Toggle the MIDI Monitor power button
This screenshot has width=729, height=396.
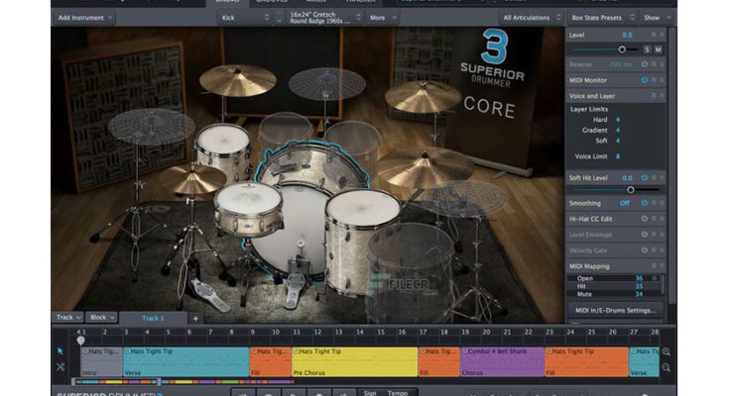[644, 79]
